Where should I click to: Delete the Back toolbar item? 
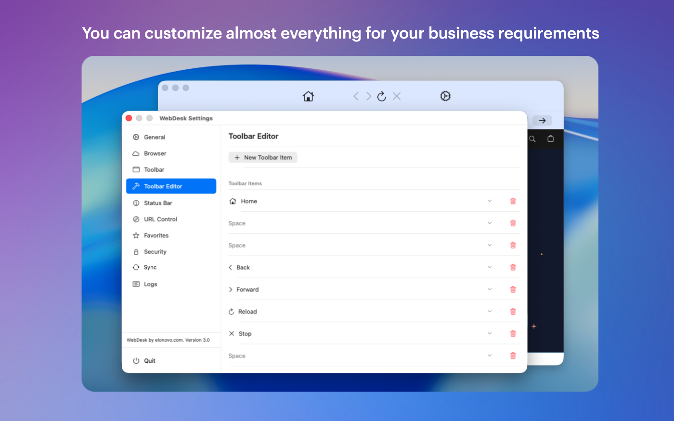513,268
